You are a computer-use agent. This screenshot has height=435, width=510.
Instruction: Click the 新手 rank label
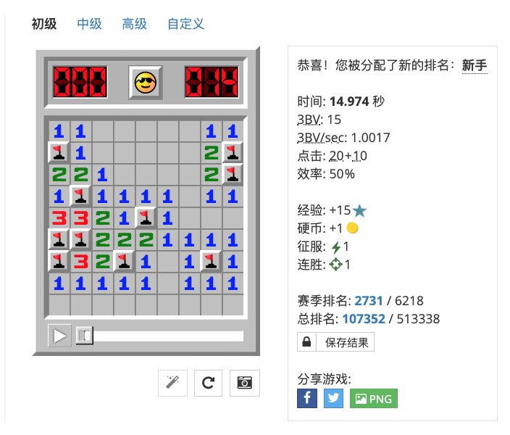pyautogui.click(x=475, y=65)
